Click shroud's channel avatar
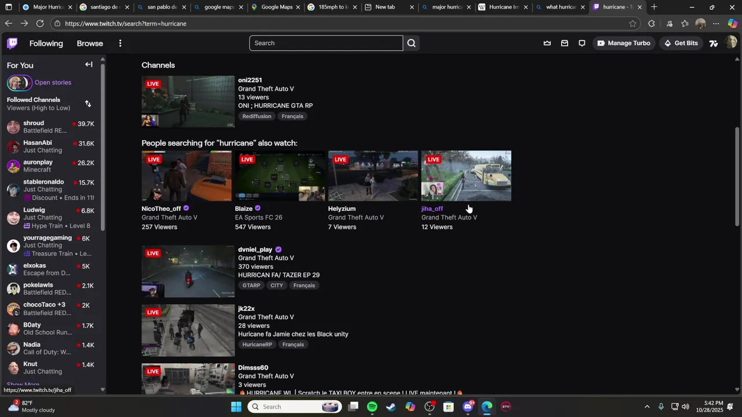This screenshot has width=742, height=417. pyautogui.click(x=13, y=127)
